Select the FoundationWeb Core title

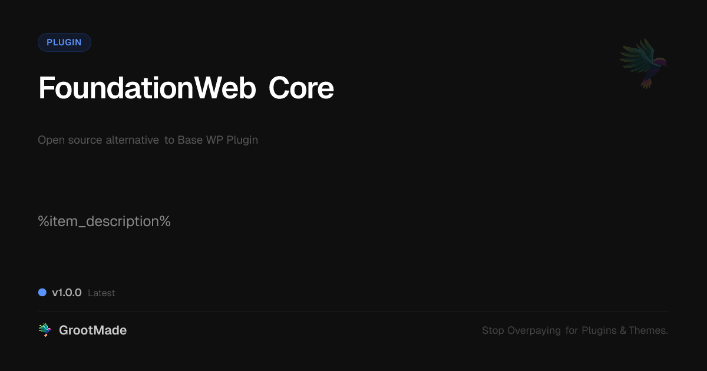pyautogui.click(x=186, y=88)
